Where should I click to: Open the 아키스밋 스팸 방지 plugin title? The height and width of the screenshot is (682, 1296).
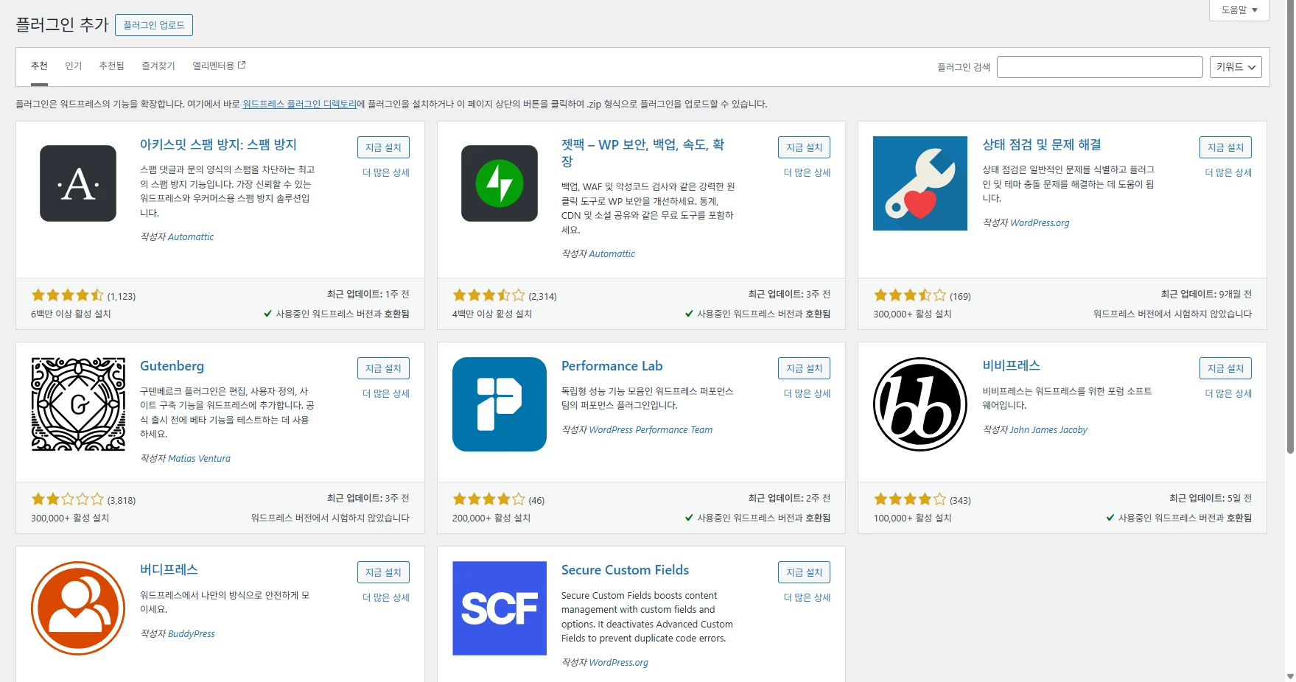point(218,145)
